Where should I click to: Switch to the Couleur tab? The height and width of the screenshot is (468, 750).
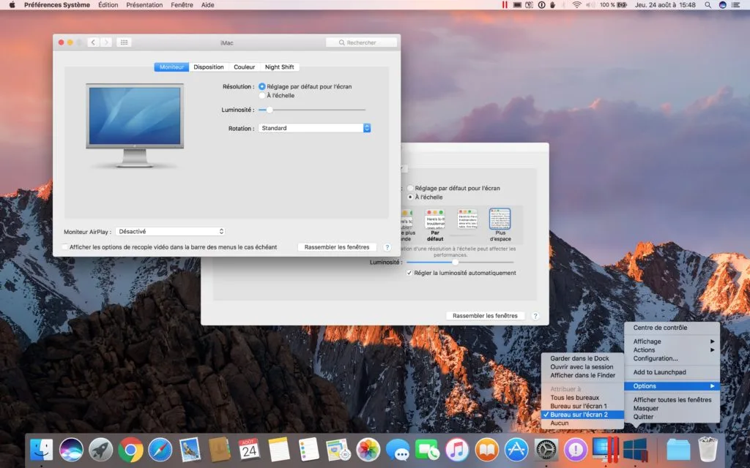244,66
